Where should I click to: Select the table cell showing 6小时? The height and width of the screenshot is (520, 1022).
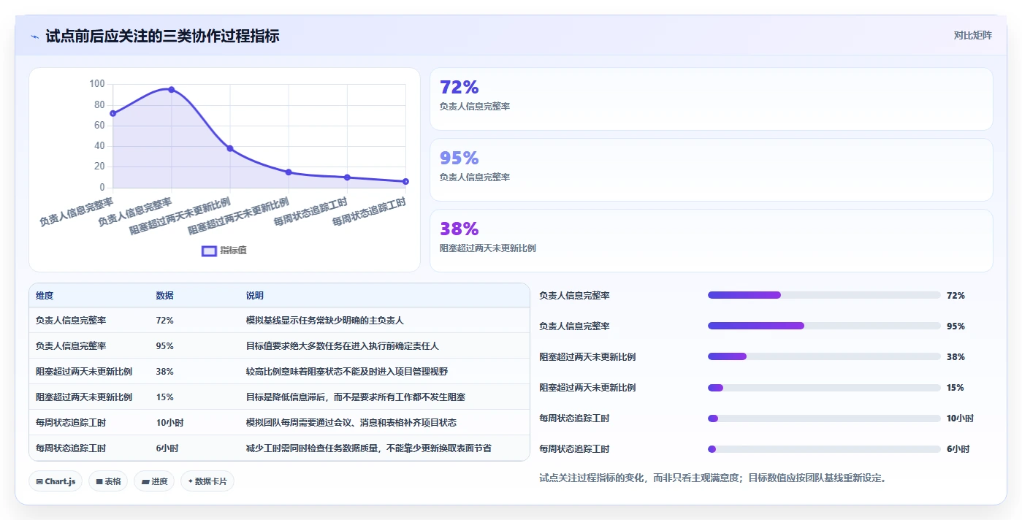click(x=167, y=448)
